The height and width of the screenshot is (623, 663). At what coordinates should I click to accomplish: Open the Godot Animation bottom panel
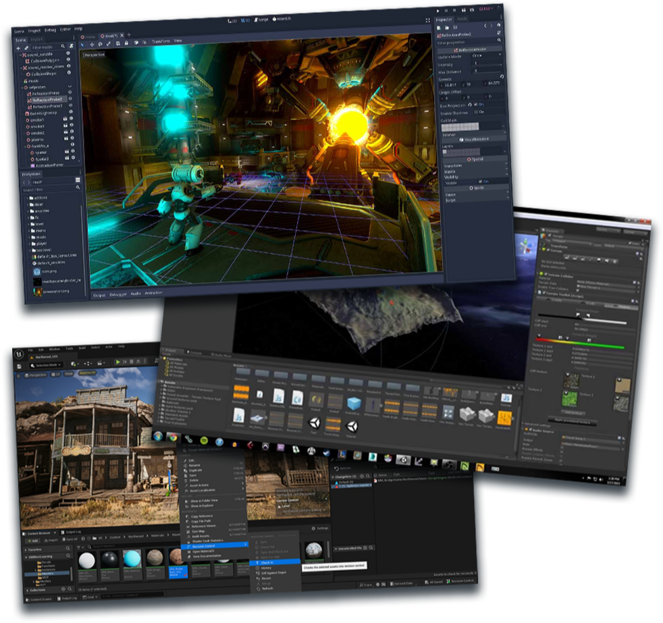pyautogui.click(x=153, y=292)
